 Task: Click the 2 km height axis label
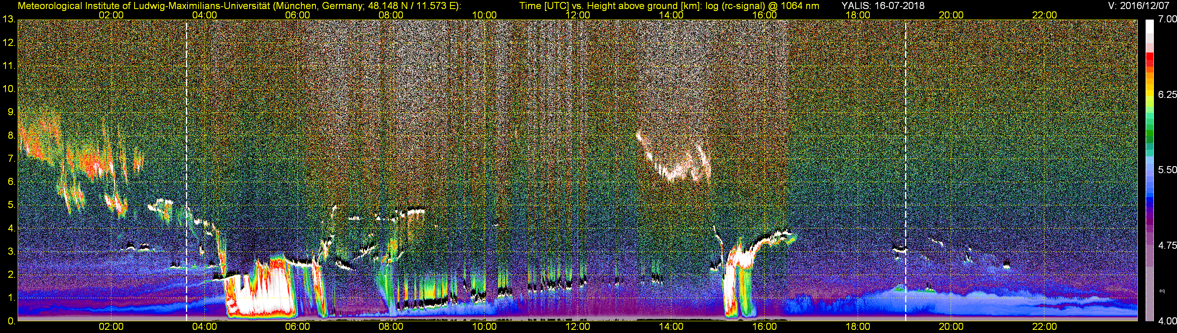tap(11, 275)
